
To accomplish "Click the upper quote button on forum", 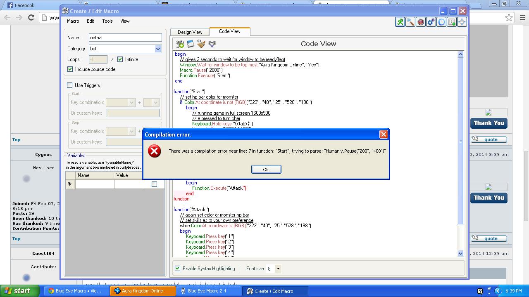I will [489, 139].
